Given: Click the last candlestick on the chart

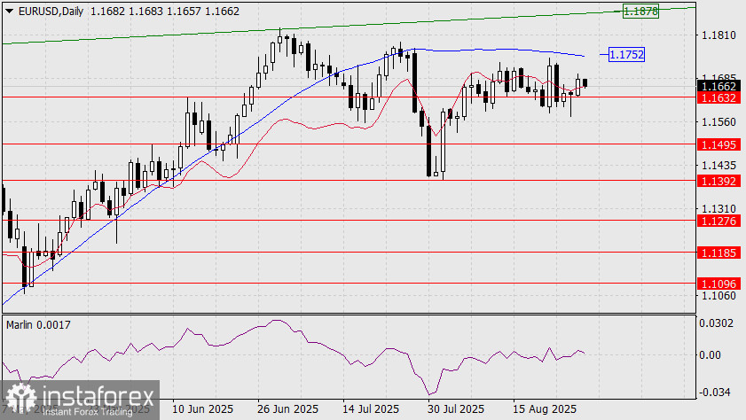Looking at the screenshot, I should tap(585, 82).
